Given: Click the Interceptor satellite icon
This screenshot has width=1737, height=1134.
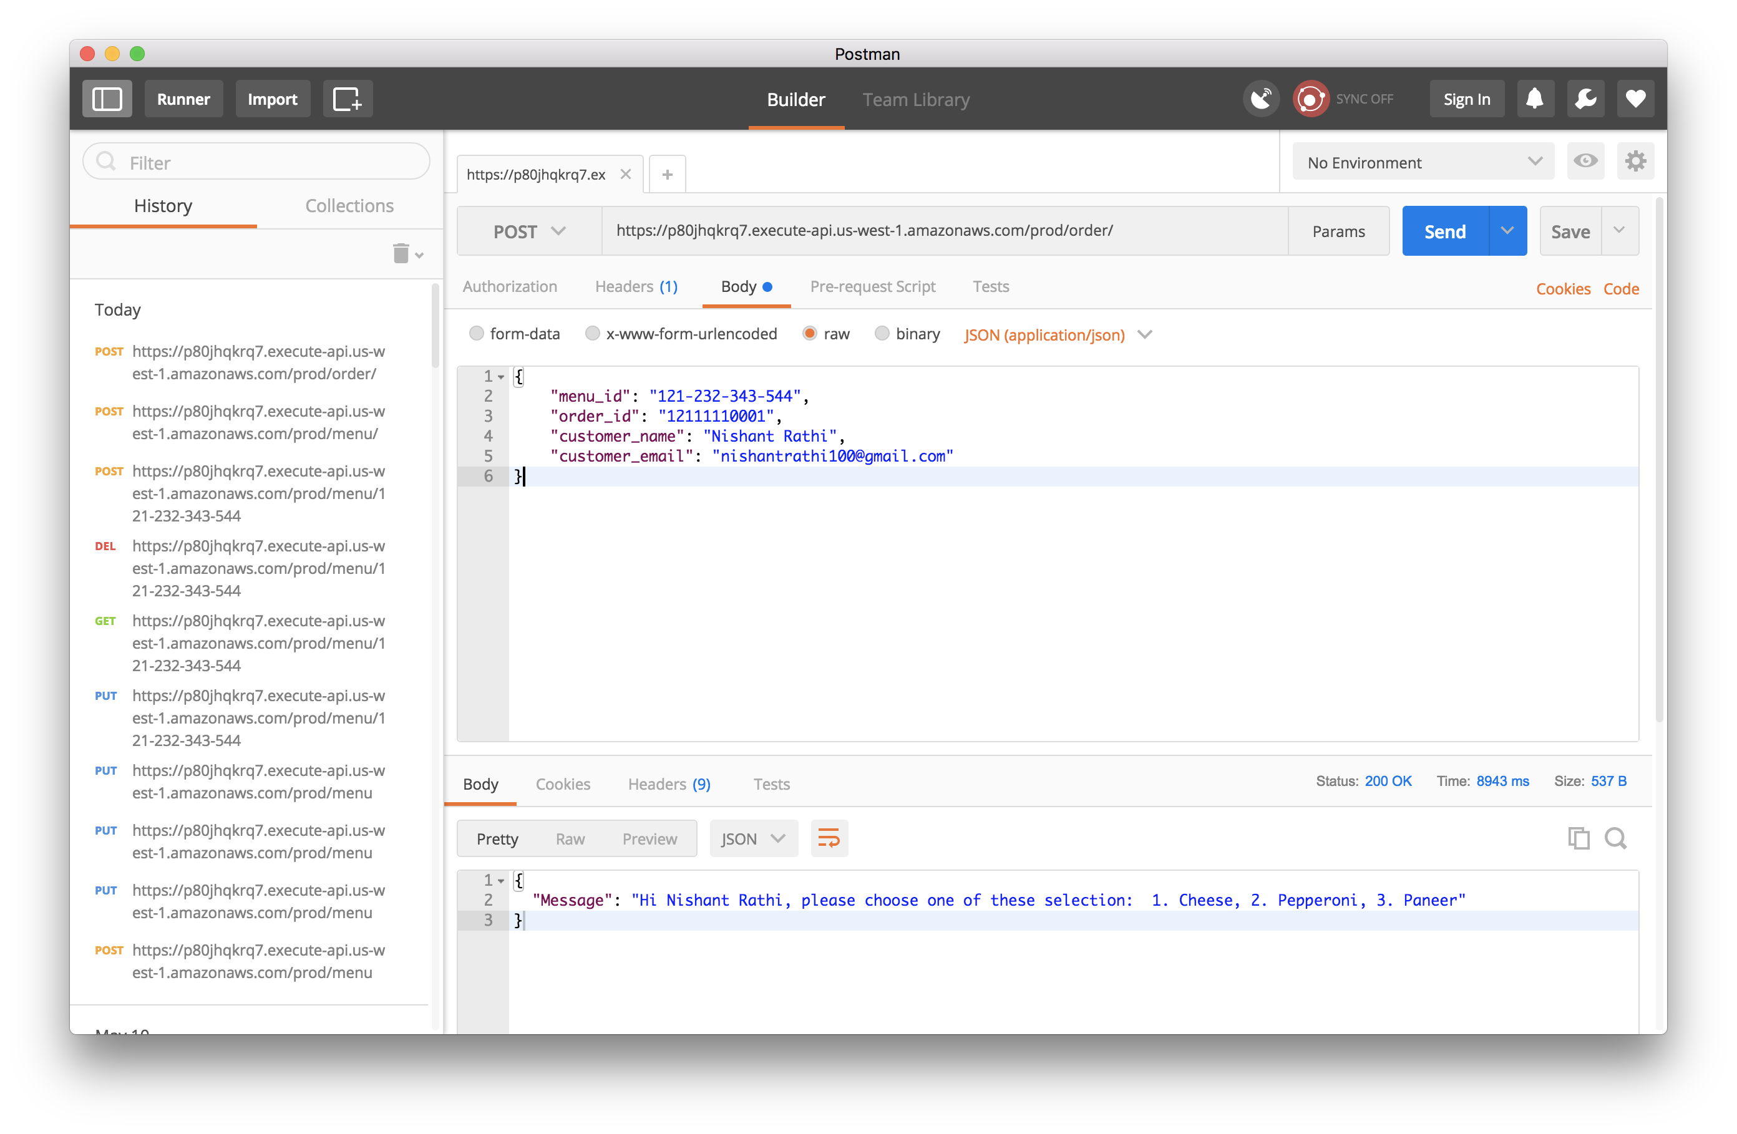Looking at the screenshot, I should [1260, 99].
